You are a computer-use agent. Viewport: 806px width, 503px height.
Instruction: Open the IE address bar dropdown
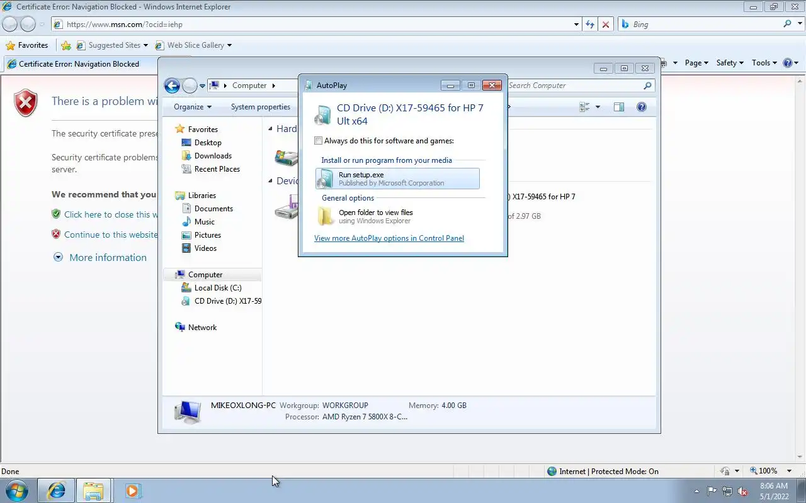(x=576, y=25)
